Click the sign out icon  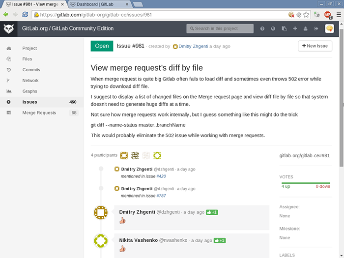click(316, 29)
